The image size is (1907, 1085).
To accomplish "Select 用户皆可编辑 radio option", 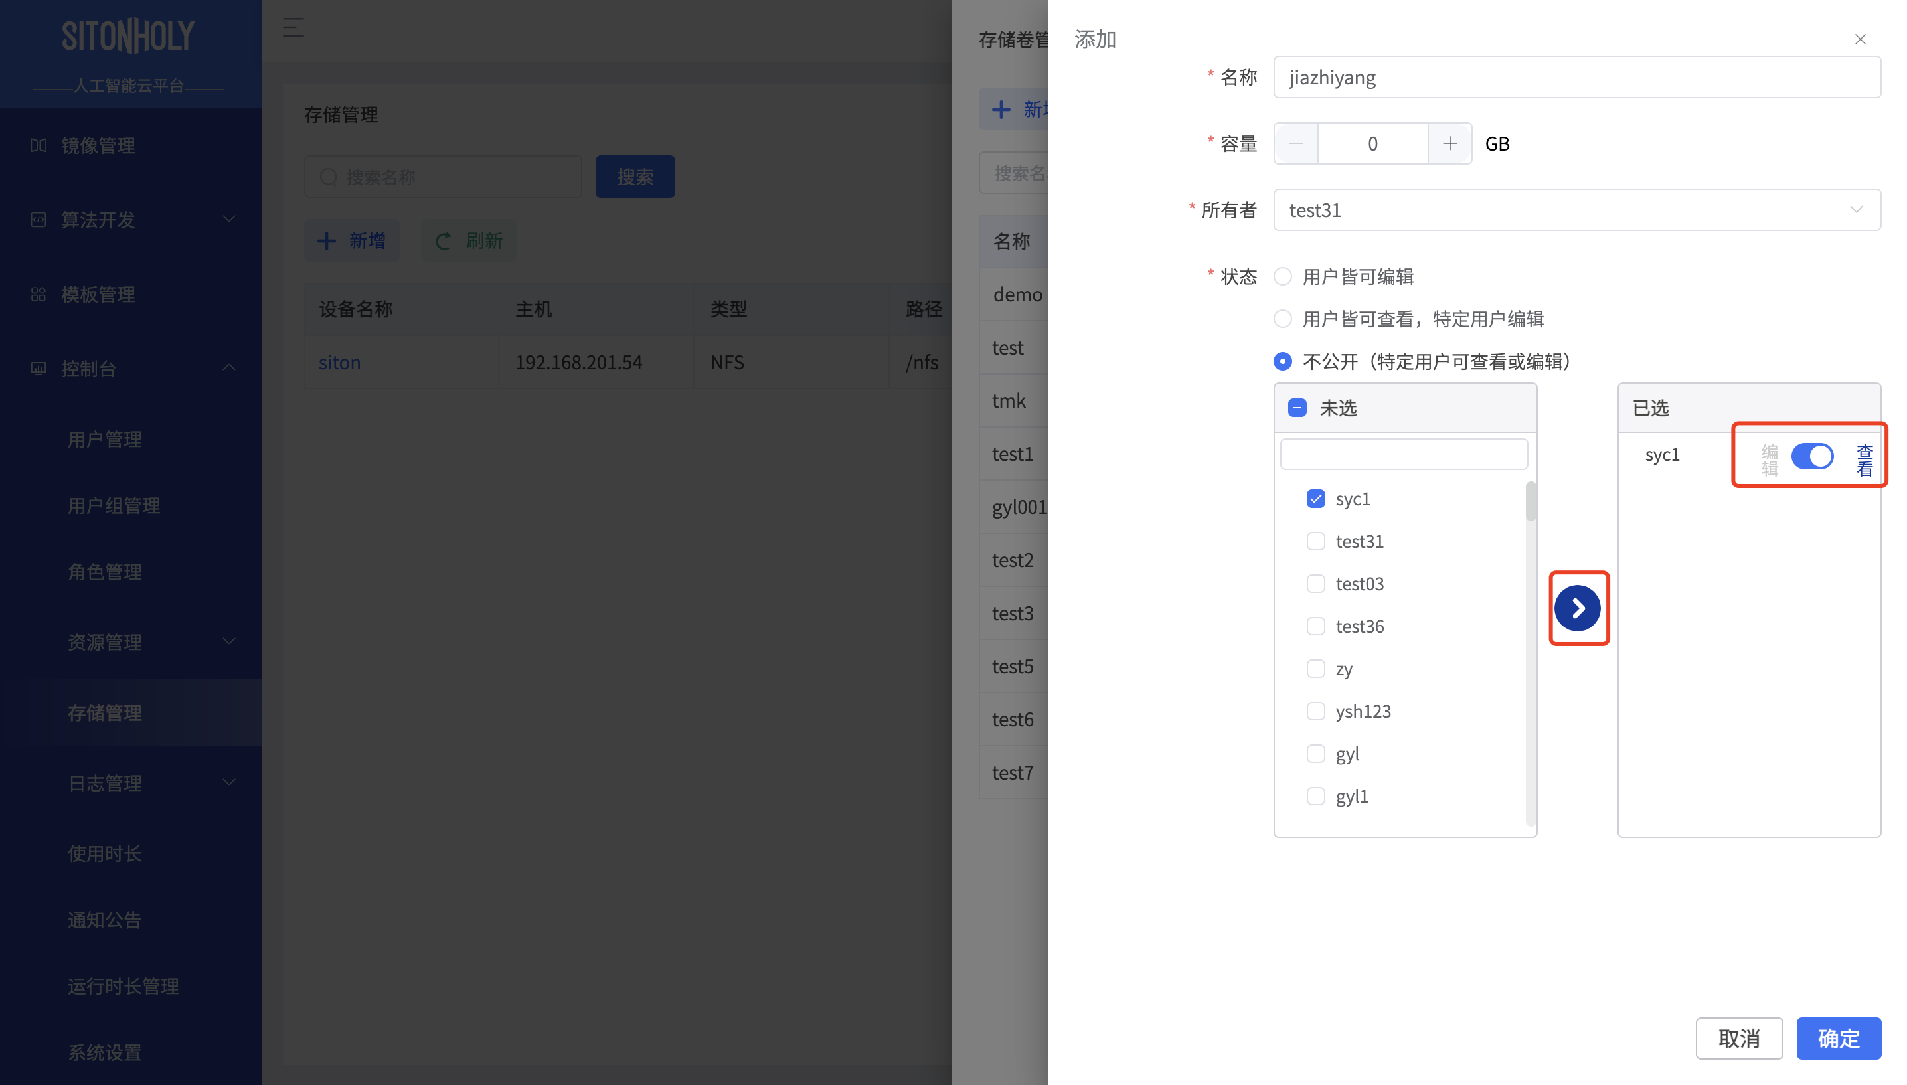I will click(x=1283, y=276).
